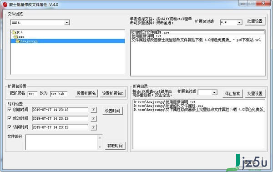Select the xzx folder in tree
The height and width of the screenshot is (172, 273).
[19, 37]
